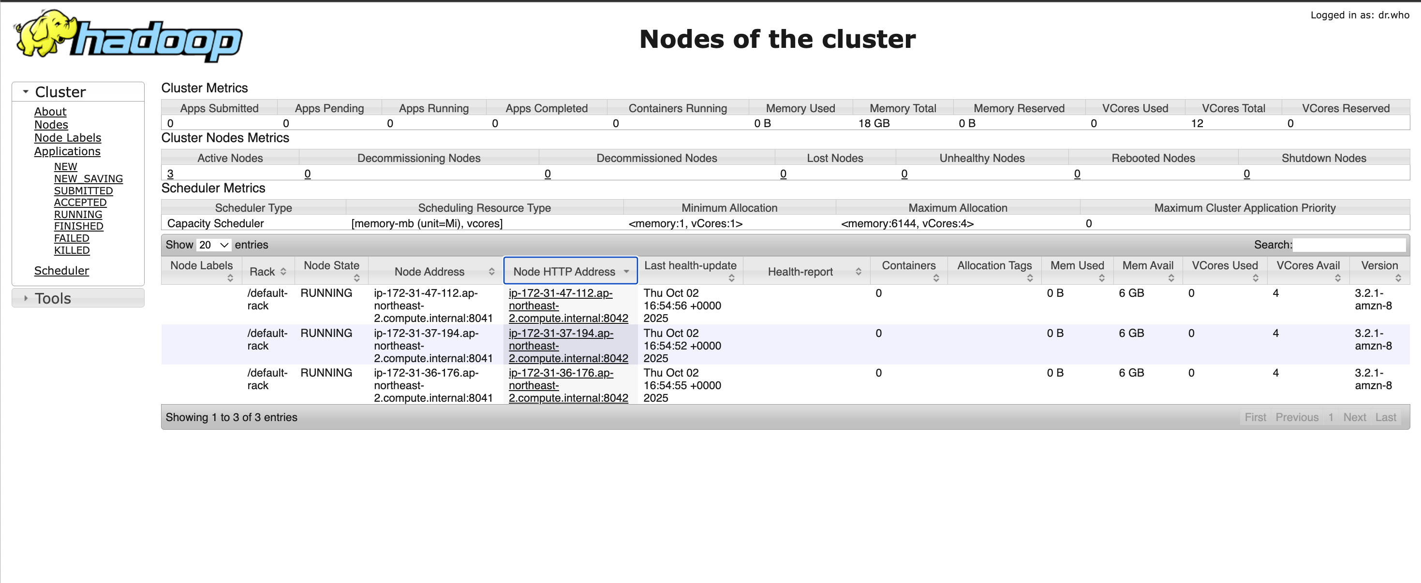Open the Scheduler page in sidebar
Viewport: 1421px width, 583px height.
click(61, 271)
